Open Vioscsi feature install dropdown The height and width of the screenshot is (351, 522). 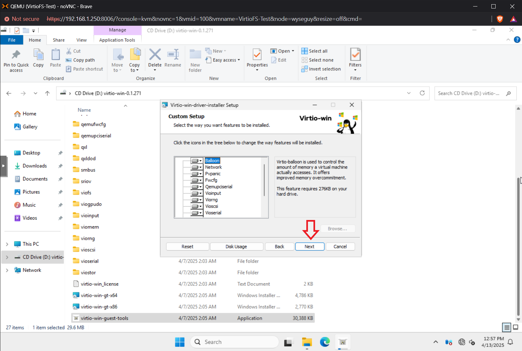tap(197, 206)
